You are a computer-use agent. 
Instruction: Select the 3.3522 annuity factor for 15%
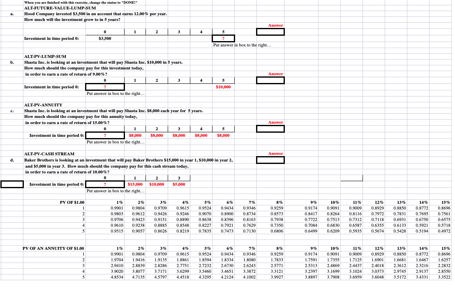coord(444,277)
